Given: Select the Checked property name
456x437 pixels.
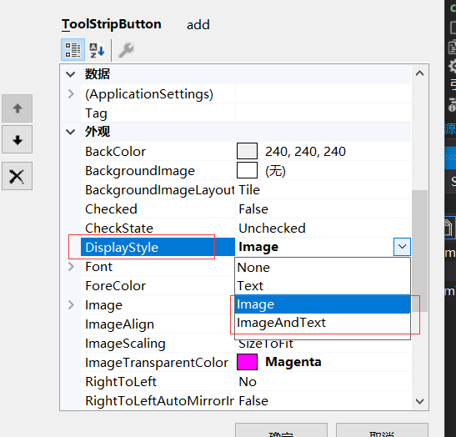Looking at the screenshot, I should [x=111, y=209].
